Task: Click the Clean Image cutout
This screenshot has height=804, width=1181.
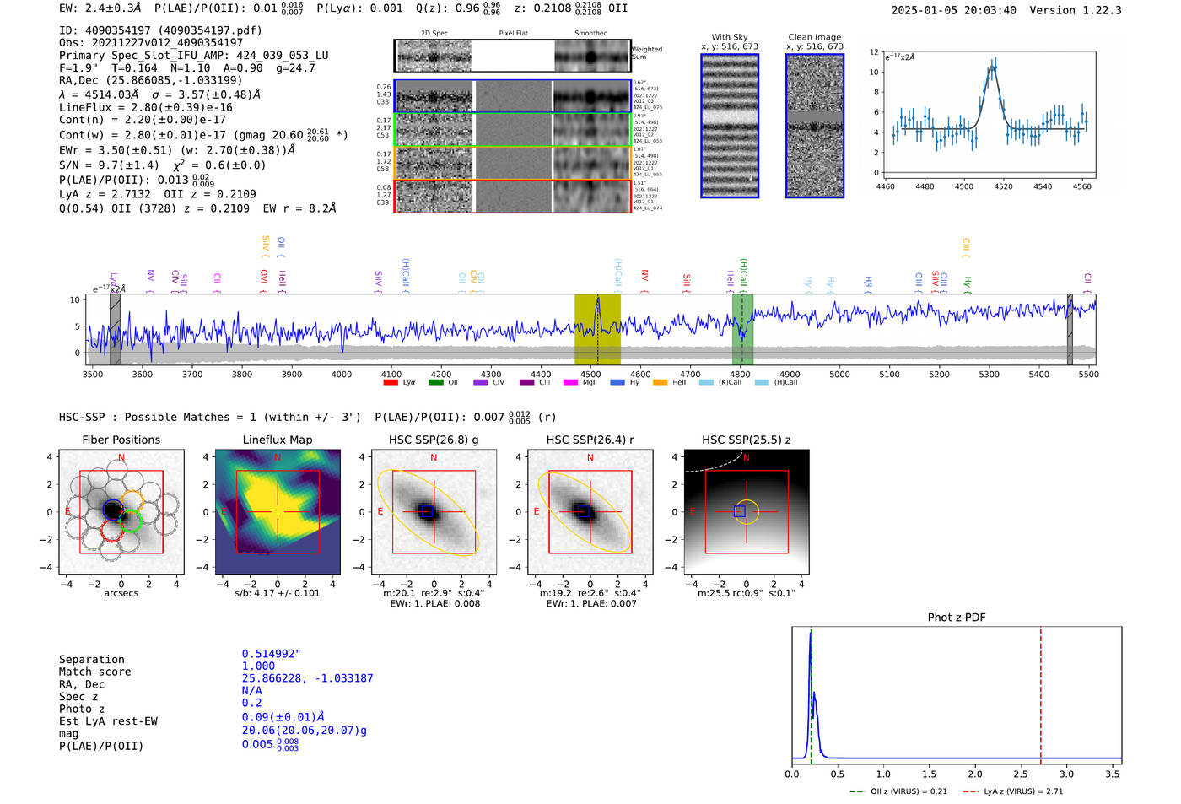Action: click(x=815, y=126)
